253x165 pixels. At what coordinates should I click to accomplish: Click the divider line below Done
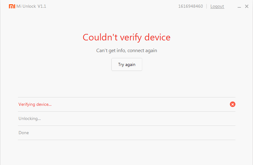126,140
